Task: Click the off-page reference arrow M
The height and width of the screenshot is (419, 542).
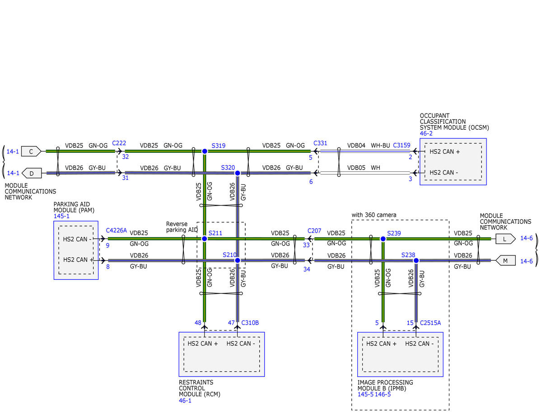Action: (505, 261)
